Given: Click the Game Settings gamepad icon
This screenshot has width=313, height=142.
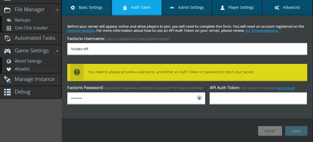Looking at the screenshot, I should pos(8,51).
